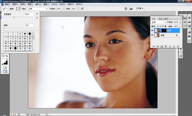Open the brush mode dropdown in options bar
Screen dimensions: 192x116
point(37,9)
